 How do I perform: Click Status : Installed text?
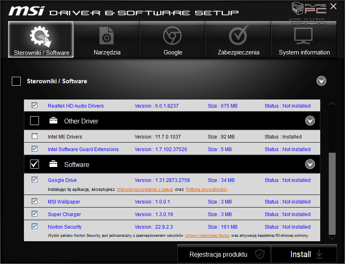pos(283,137)
